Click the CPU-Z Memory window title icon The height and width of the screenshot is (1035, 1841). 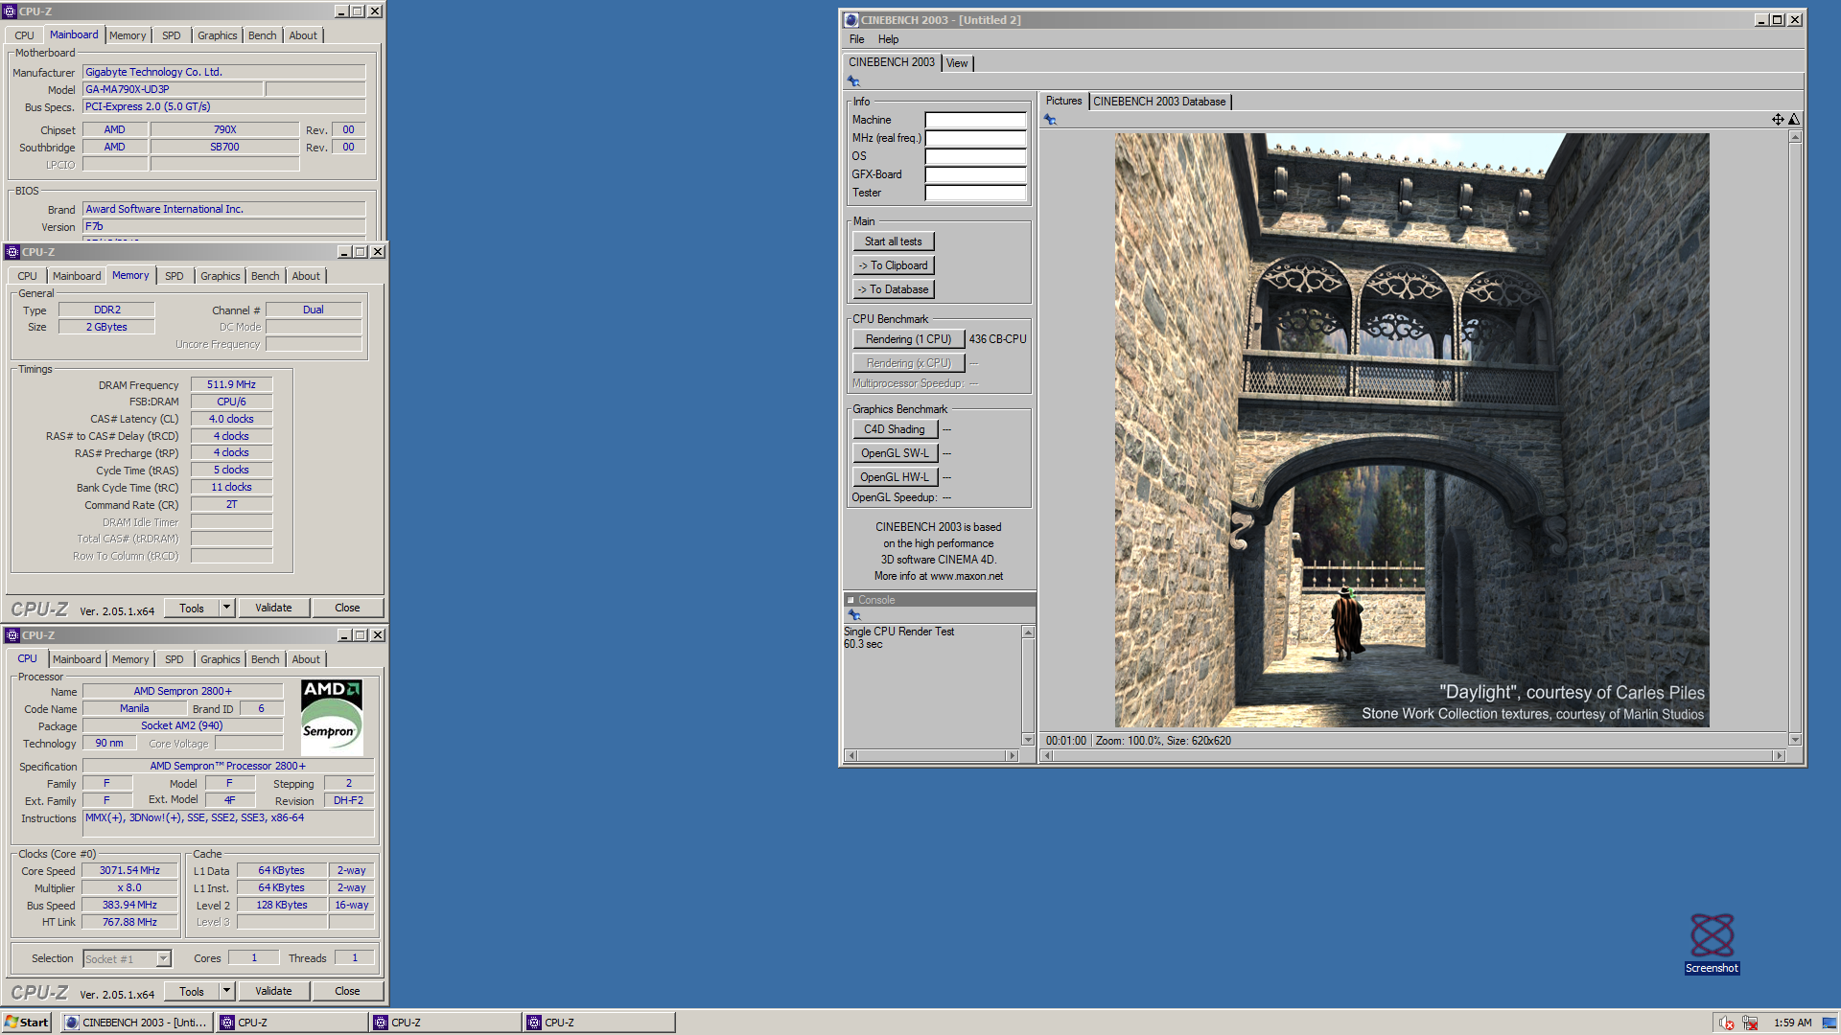[x=12, y=252]
